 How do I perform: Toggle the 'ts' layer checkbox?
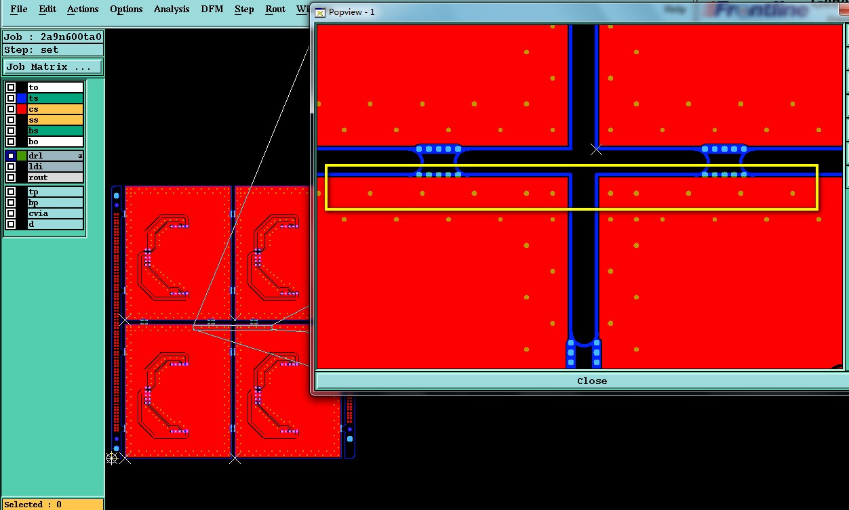(x=11, y=98)
